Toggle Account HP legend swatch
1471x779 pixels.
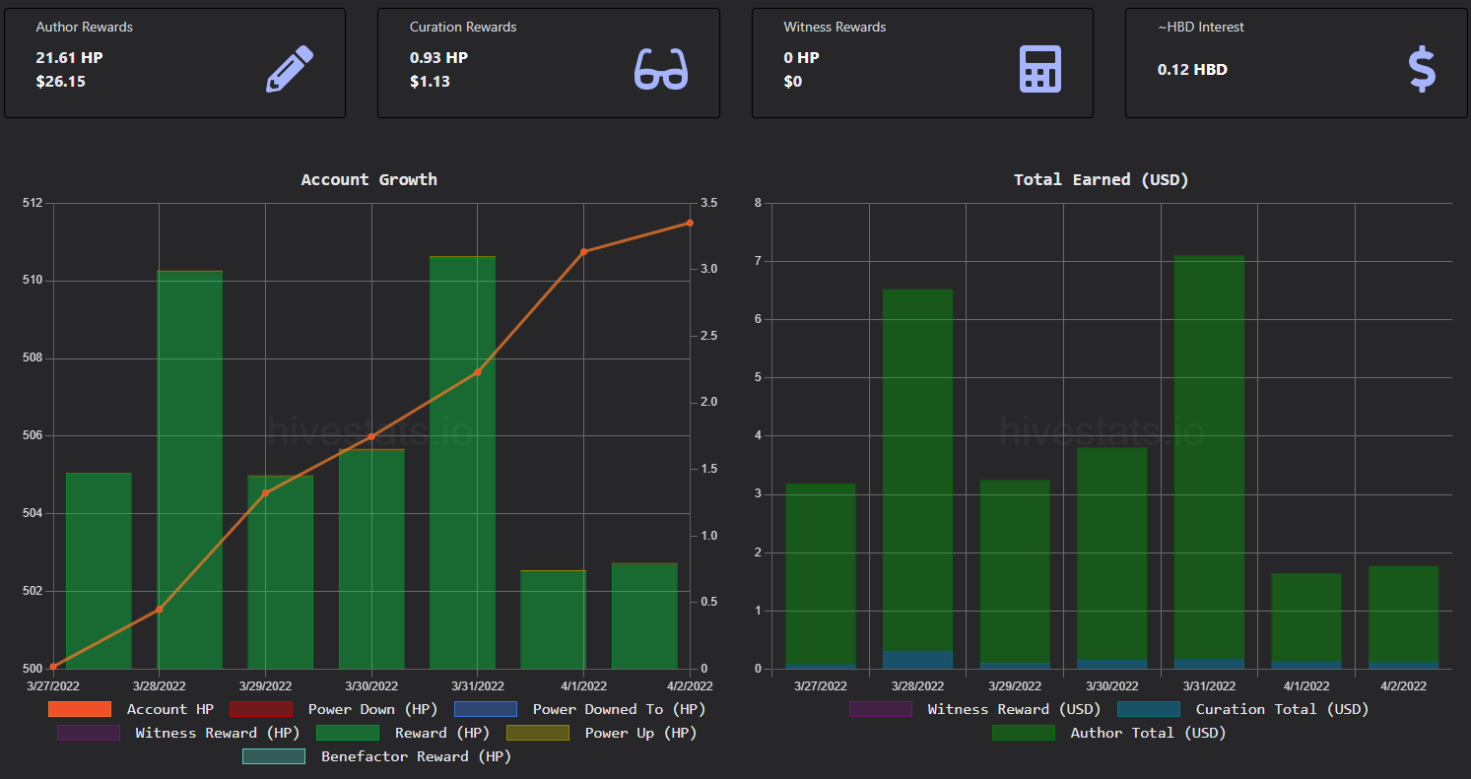(x=80, y=709)
